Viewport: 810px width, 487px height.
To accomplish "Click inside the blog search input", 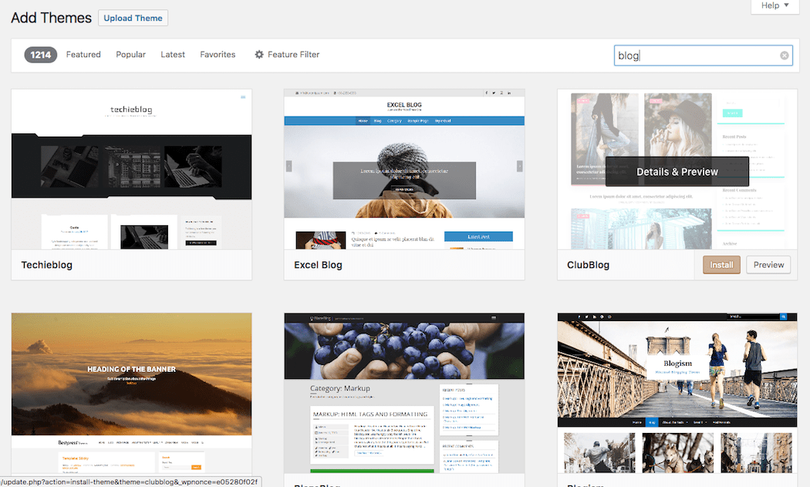I will [694, 55].
